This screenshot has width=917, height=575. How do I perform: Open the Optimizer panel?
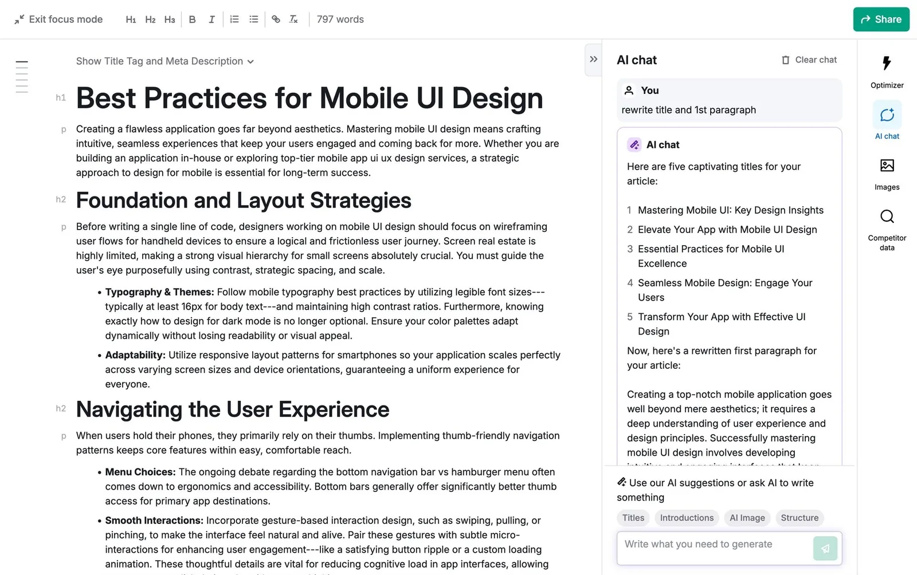pyautogui.click(x=887, y=72)
